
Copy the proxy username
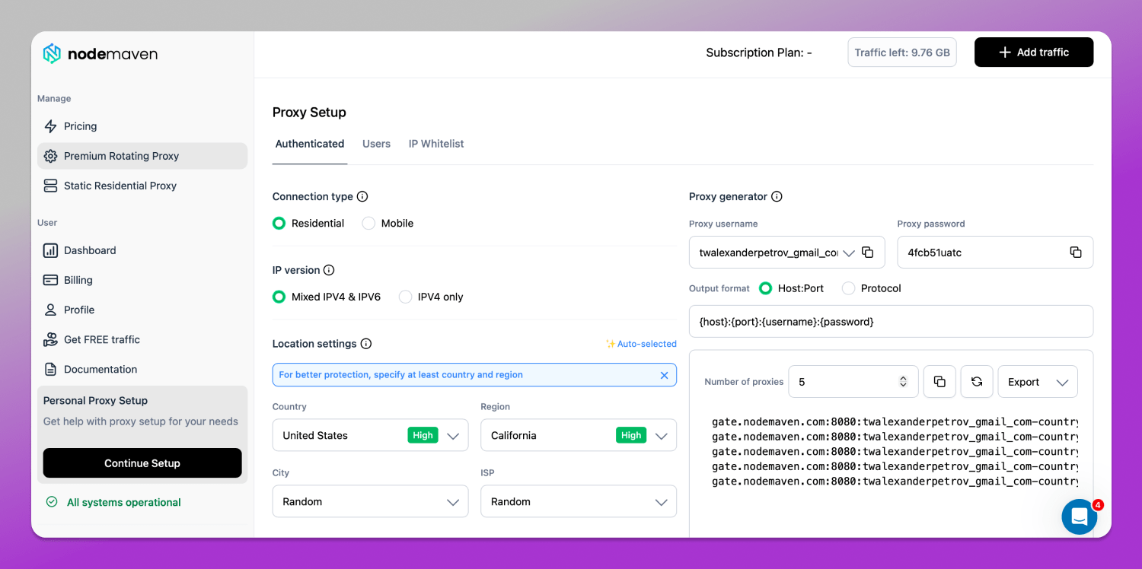click(x=867, y=253)
